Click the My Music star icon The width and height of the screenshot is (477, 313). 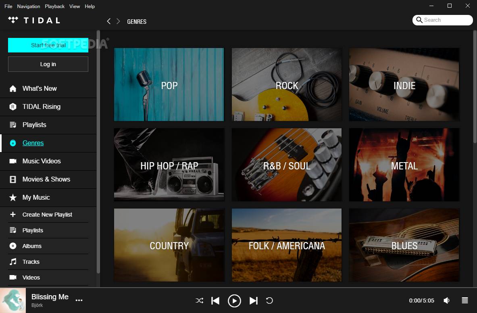pyautogui.click(x=13, y=197)
